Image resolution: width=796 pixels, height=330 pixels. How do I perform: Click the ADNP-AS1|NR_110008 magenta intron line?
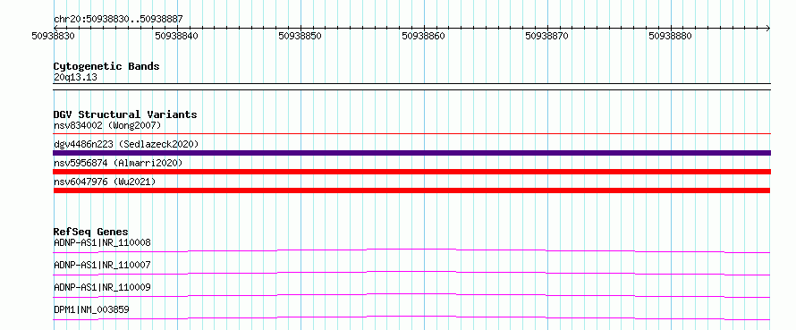[x=411, y=250]
